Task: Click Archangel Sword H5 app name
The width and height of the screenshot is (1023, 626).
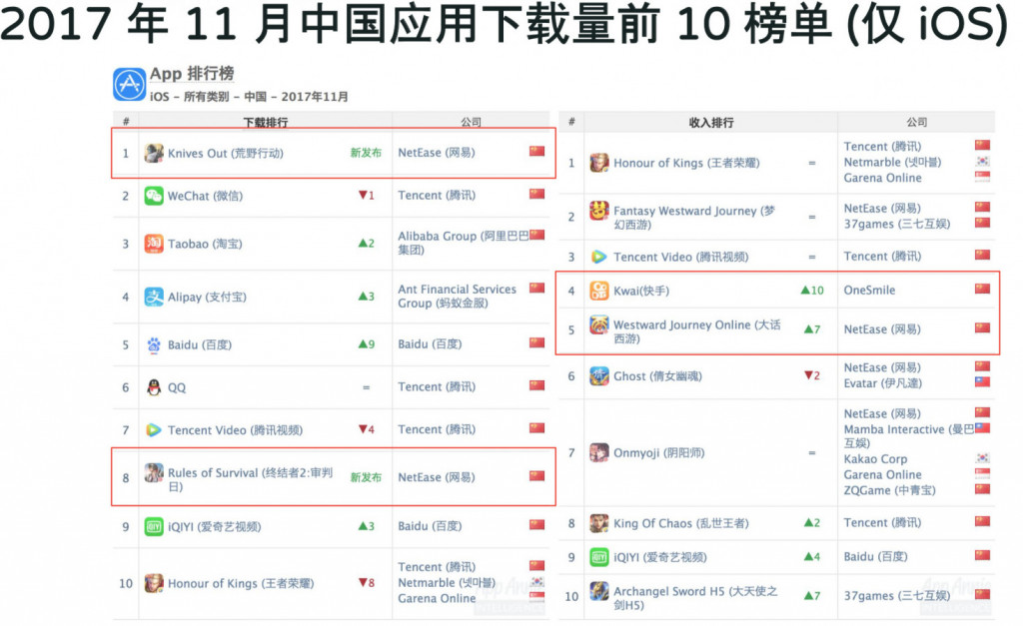Action: click(x=695, y=598)
